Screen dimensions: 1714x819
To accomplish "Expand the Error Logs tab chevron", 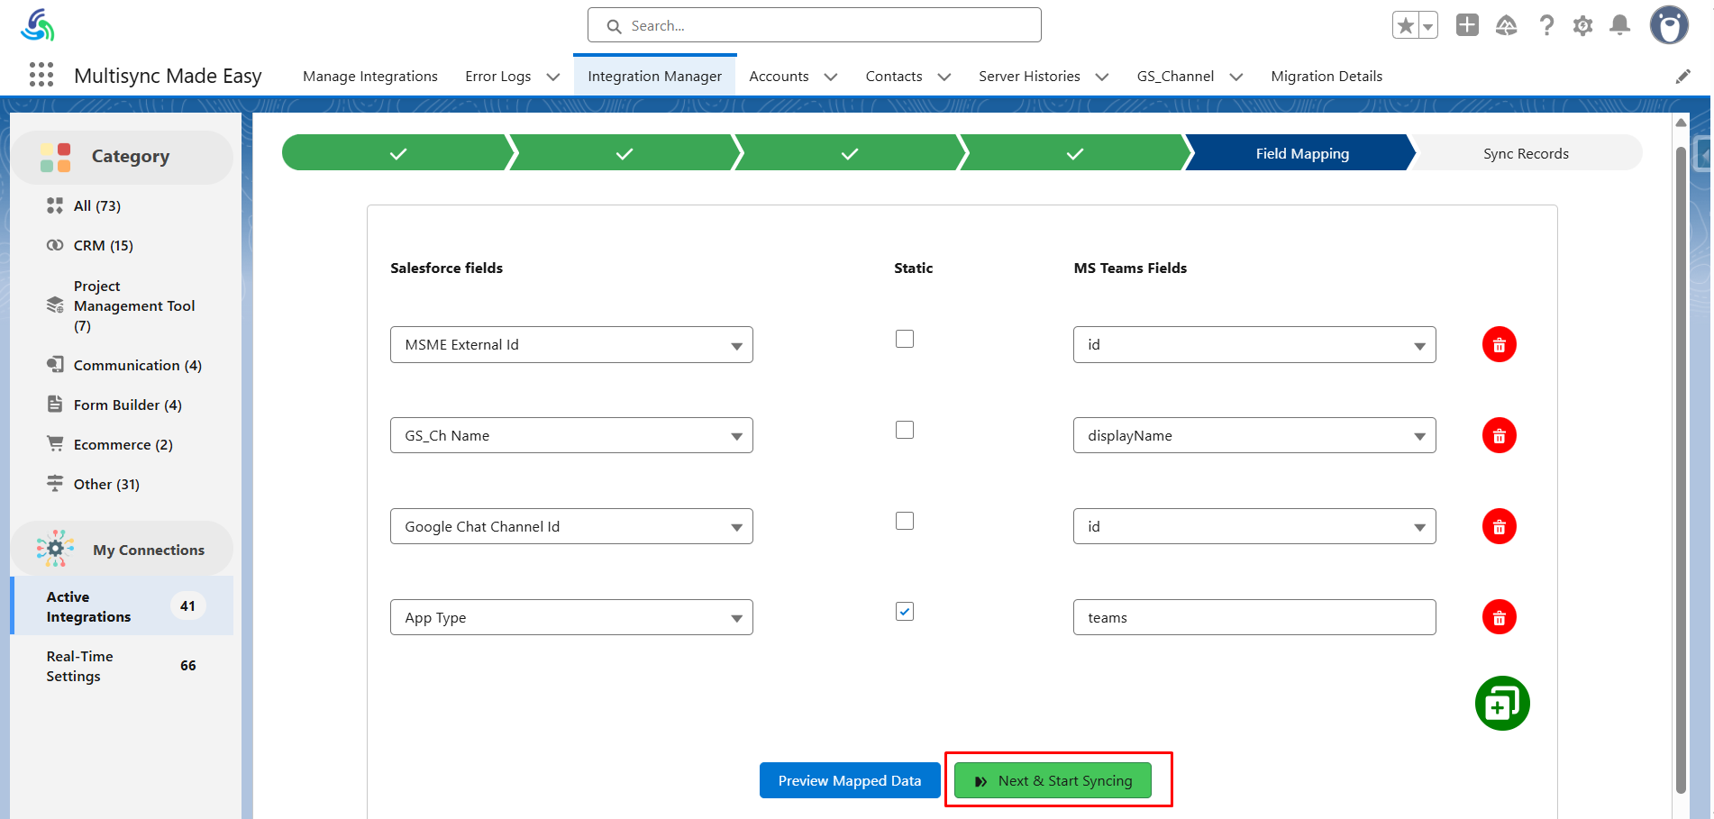I will tap(553, 77).
